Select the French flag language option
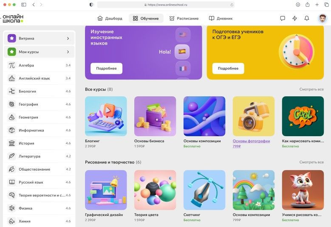This screenshot has width=331, height=227. point(183,68)
